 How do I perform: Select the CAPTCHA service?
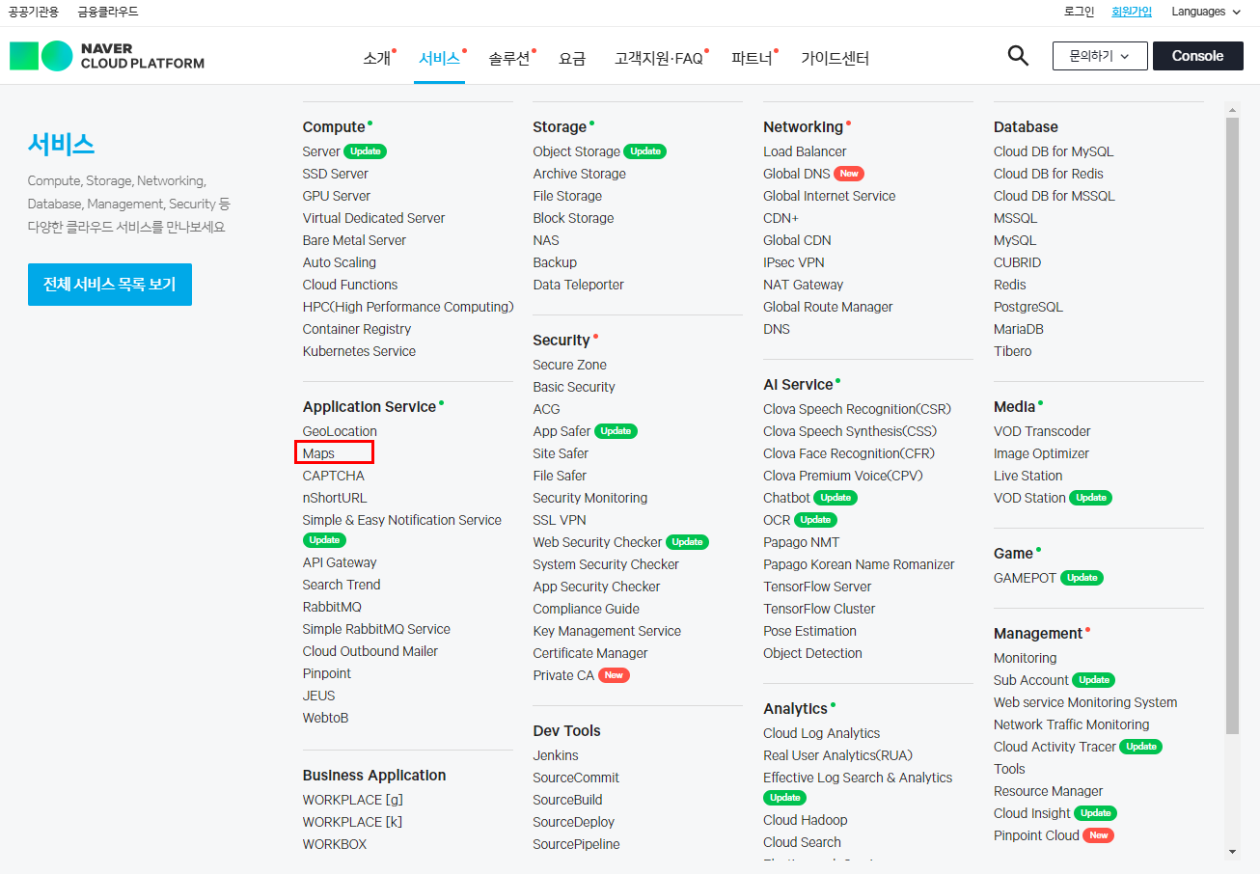click(x=333, y=476)
